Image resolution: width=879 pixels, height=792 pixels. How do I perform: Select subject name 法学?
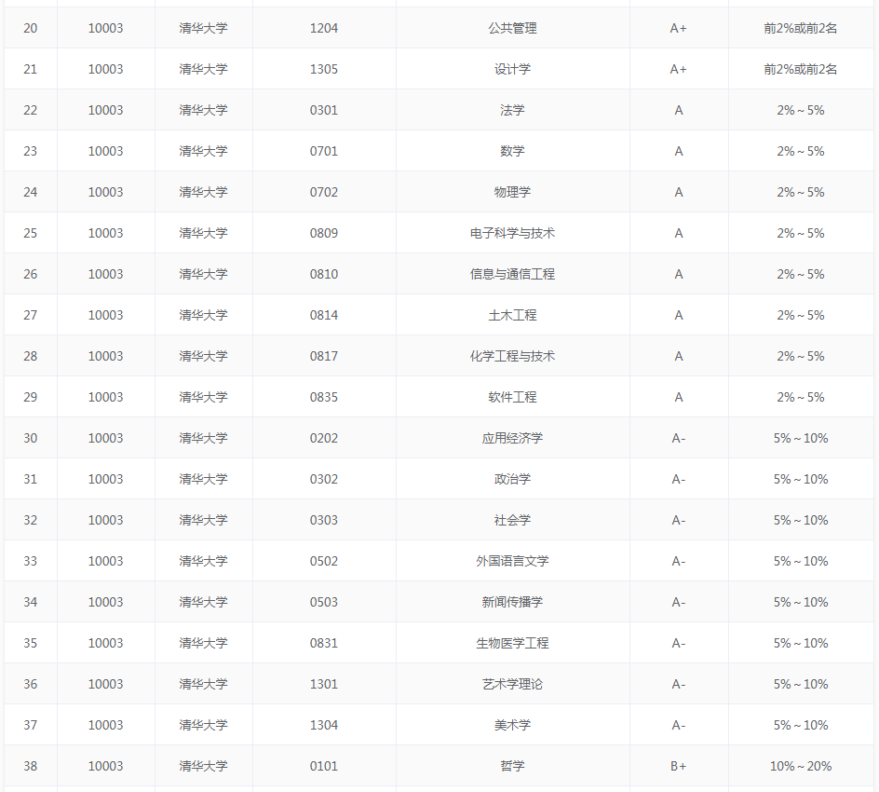(512, 110)
